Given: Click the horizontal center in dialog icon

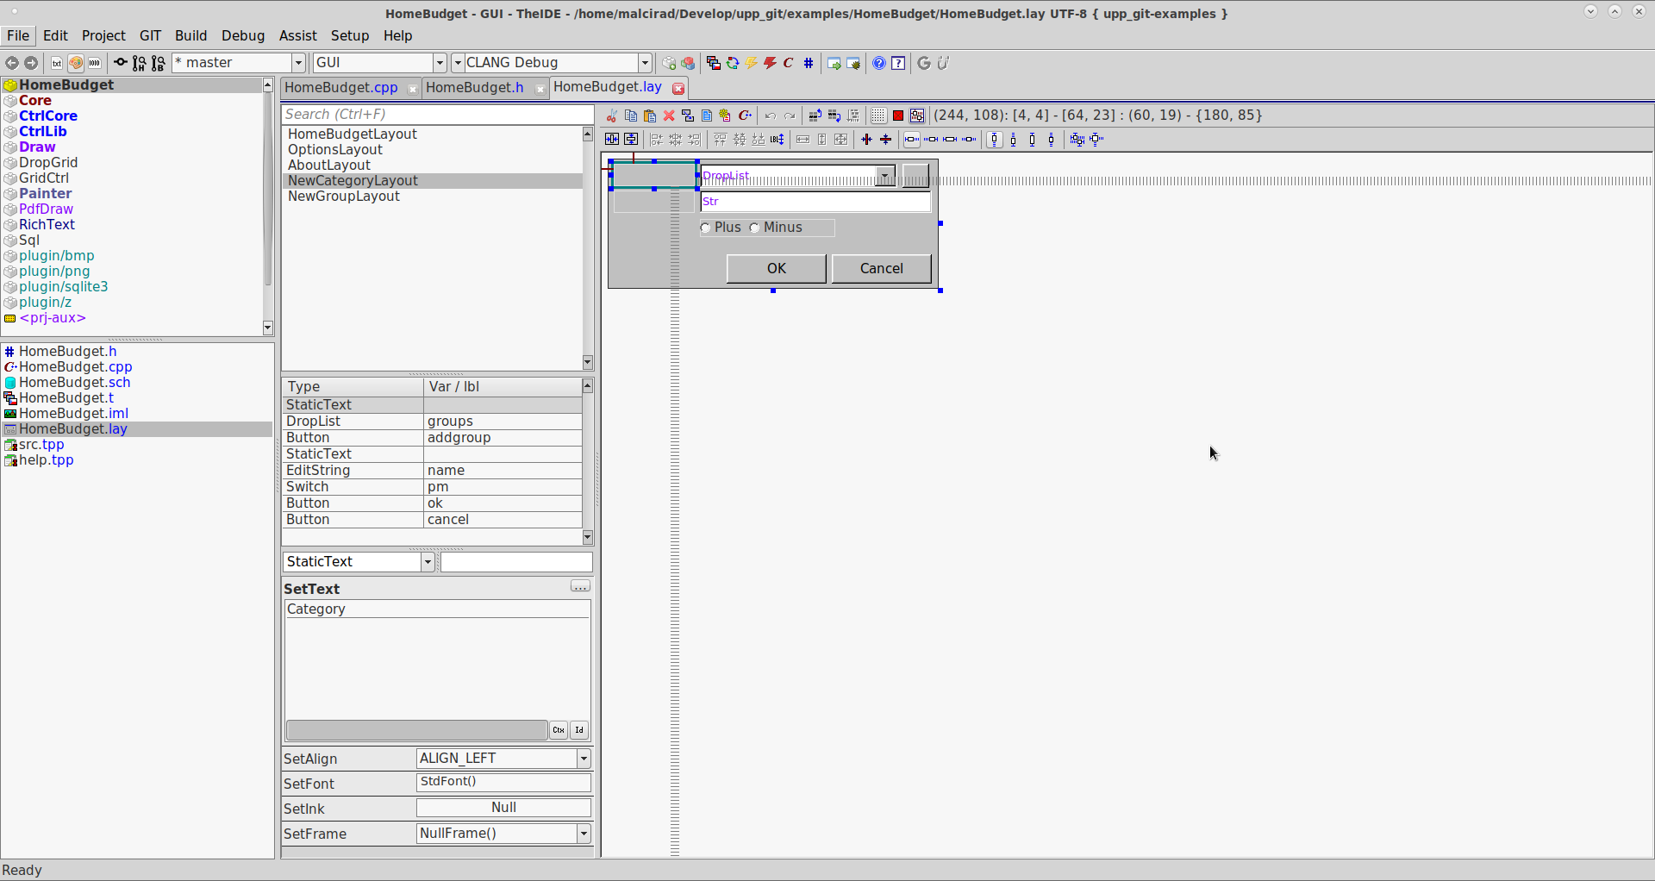Looking at the screenshot, I should pos(612,140).
